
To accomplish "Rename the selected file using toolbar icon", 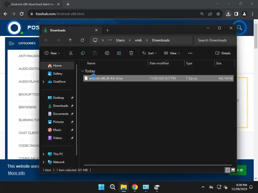I will pyautogui.click(x=107, y=53).
